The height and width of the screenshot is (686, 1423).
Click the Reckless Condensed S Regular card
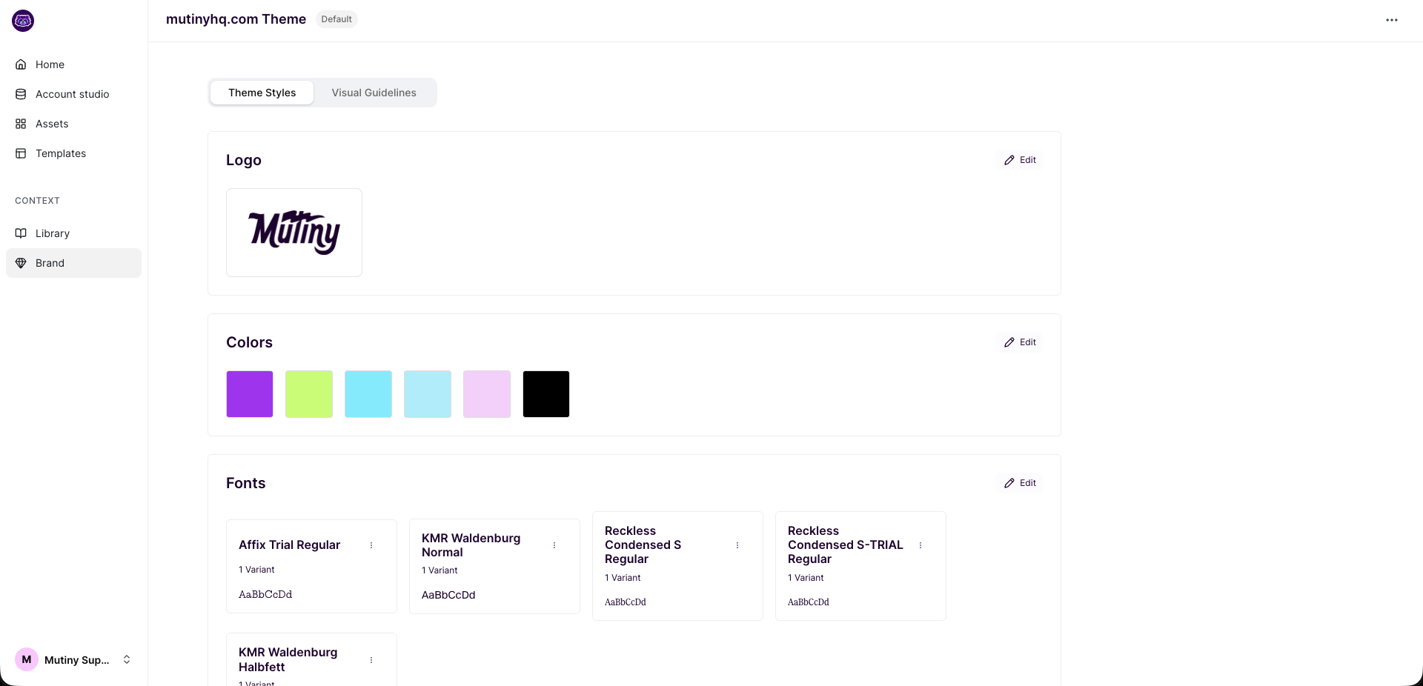point(677,566)
